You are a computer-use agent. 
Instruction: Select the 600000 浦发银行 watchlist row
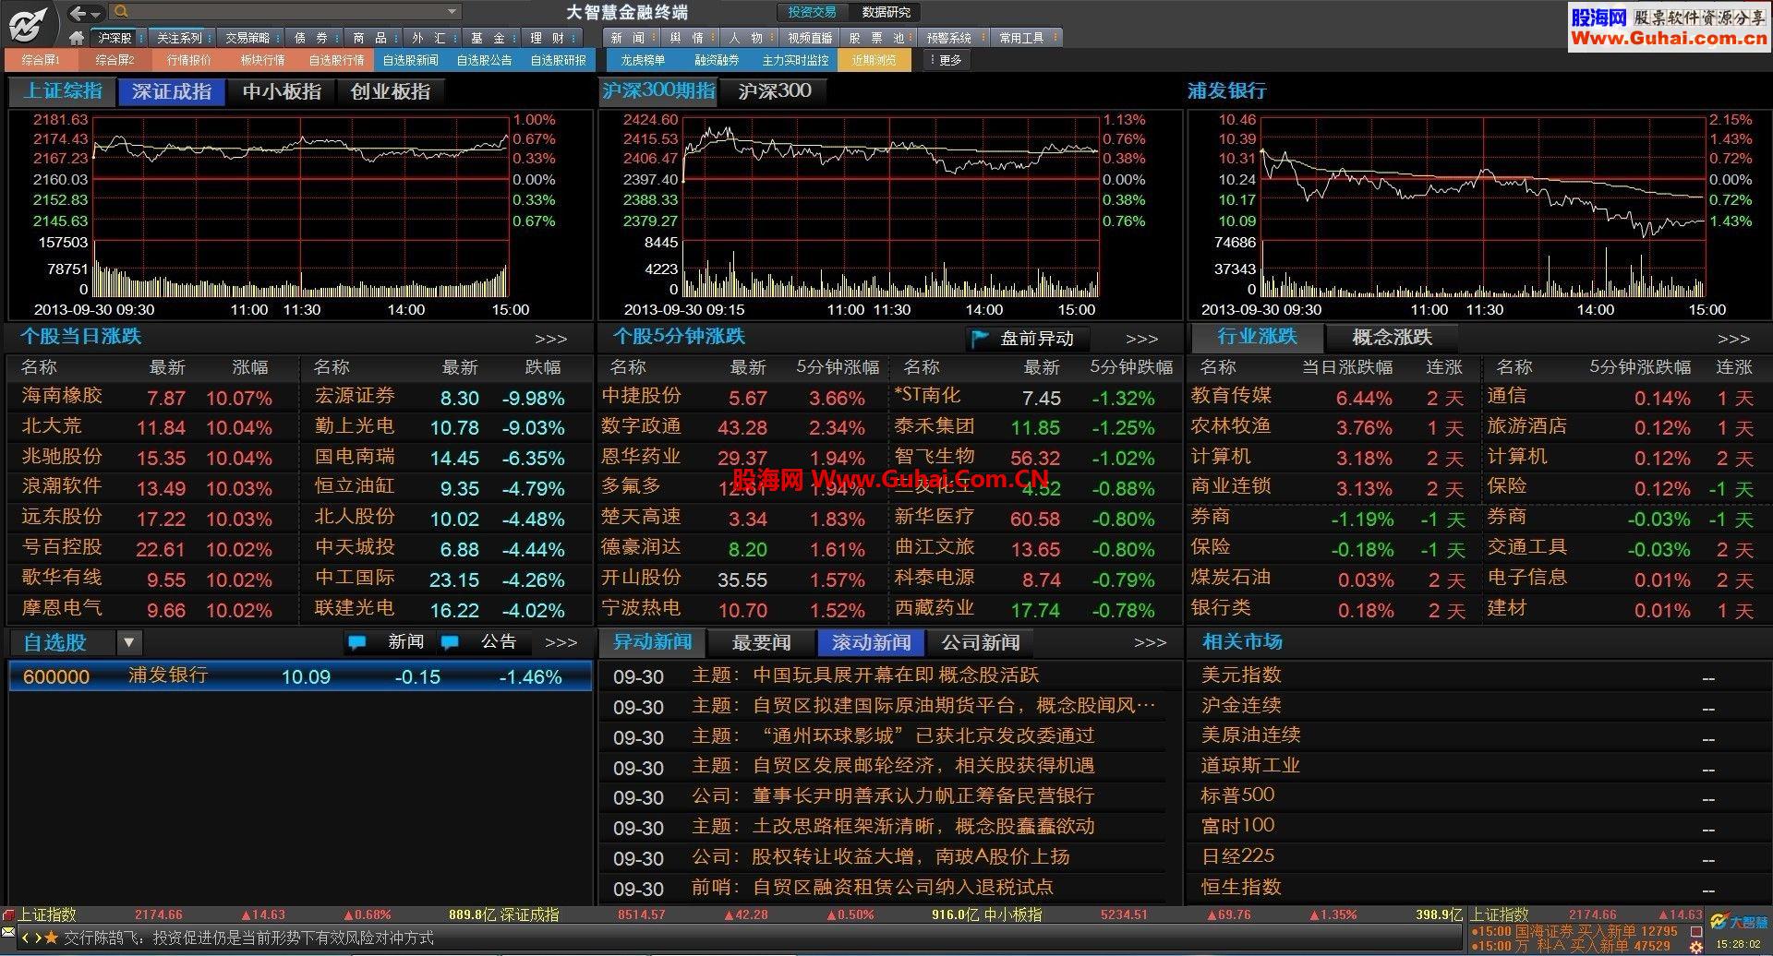300,676
